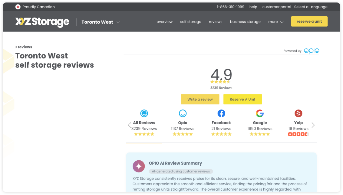Filter reviews by Google icon
This screenshot has height=195, width=343.
[x=260, y=113]
